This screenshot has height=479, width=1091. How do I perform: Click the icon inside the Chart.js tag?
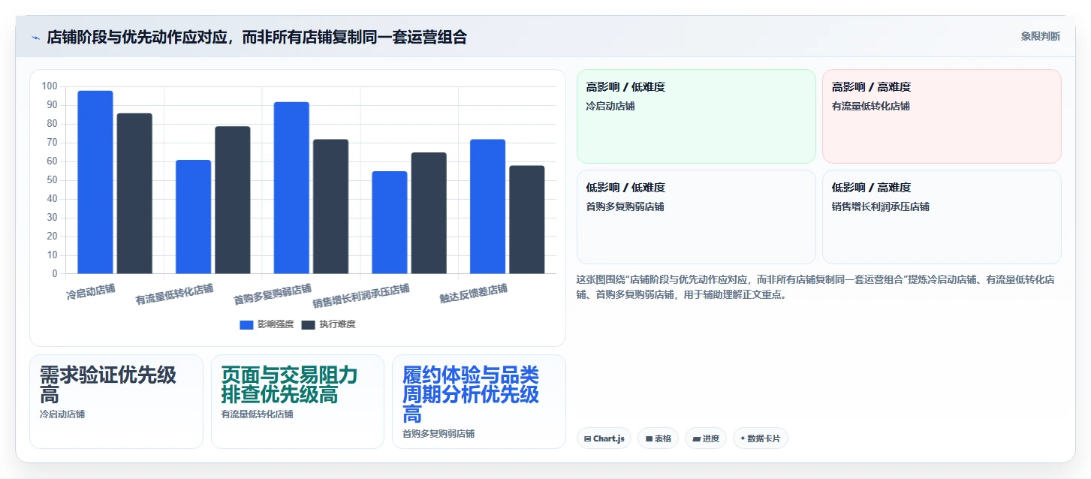tap(587, 438)
